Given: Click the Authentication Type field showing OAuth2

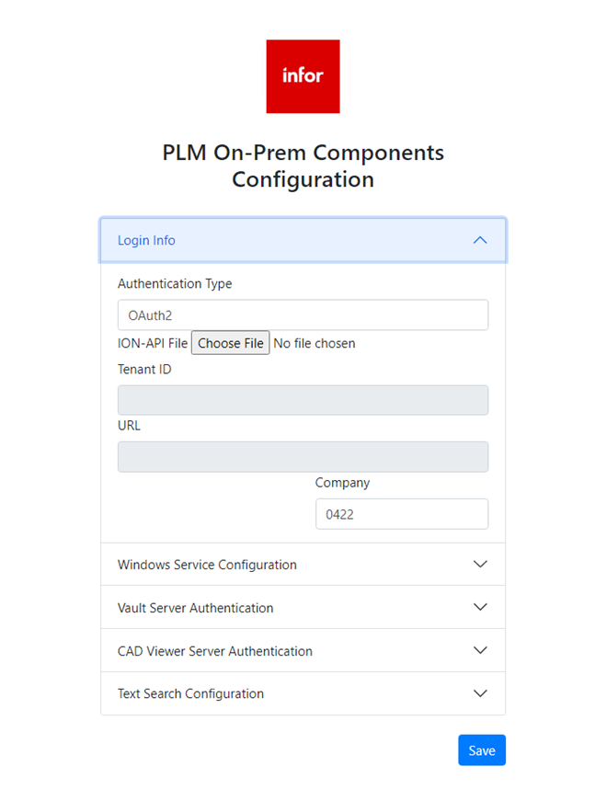Looking at the screenshot, I should [303, 315].
